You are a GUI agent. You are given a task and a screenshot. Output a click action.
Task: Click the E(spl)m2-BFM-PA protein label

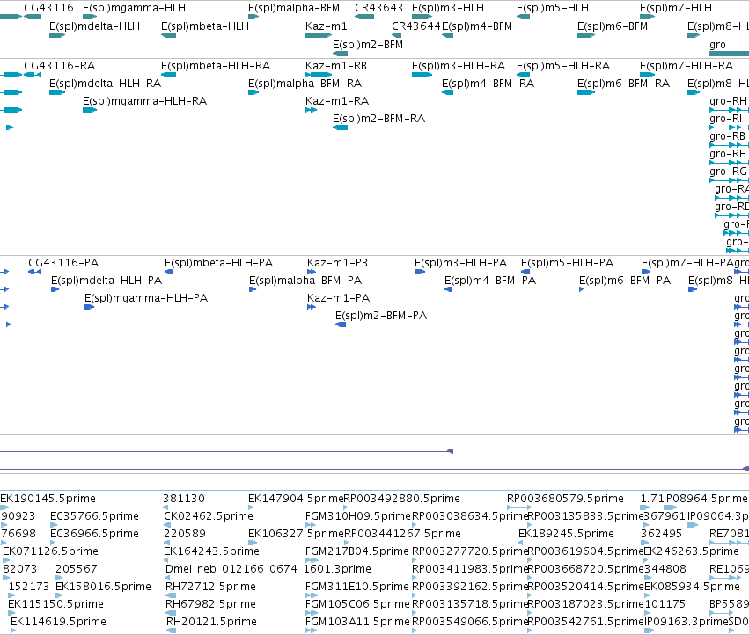381,316
